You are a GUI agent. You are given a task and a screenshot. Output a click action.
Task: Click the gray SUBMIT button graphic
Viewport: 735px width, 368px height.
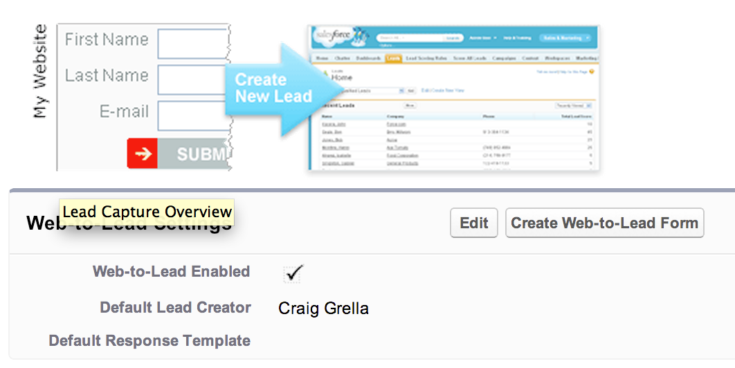click(x=194, y=154)
